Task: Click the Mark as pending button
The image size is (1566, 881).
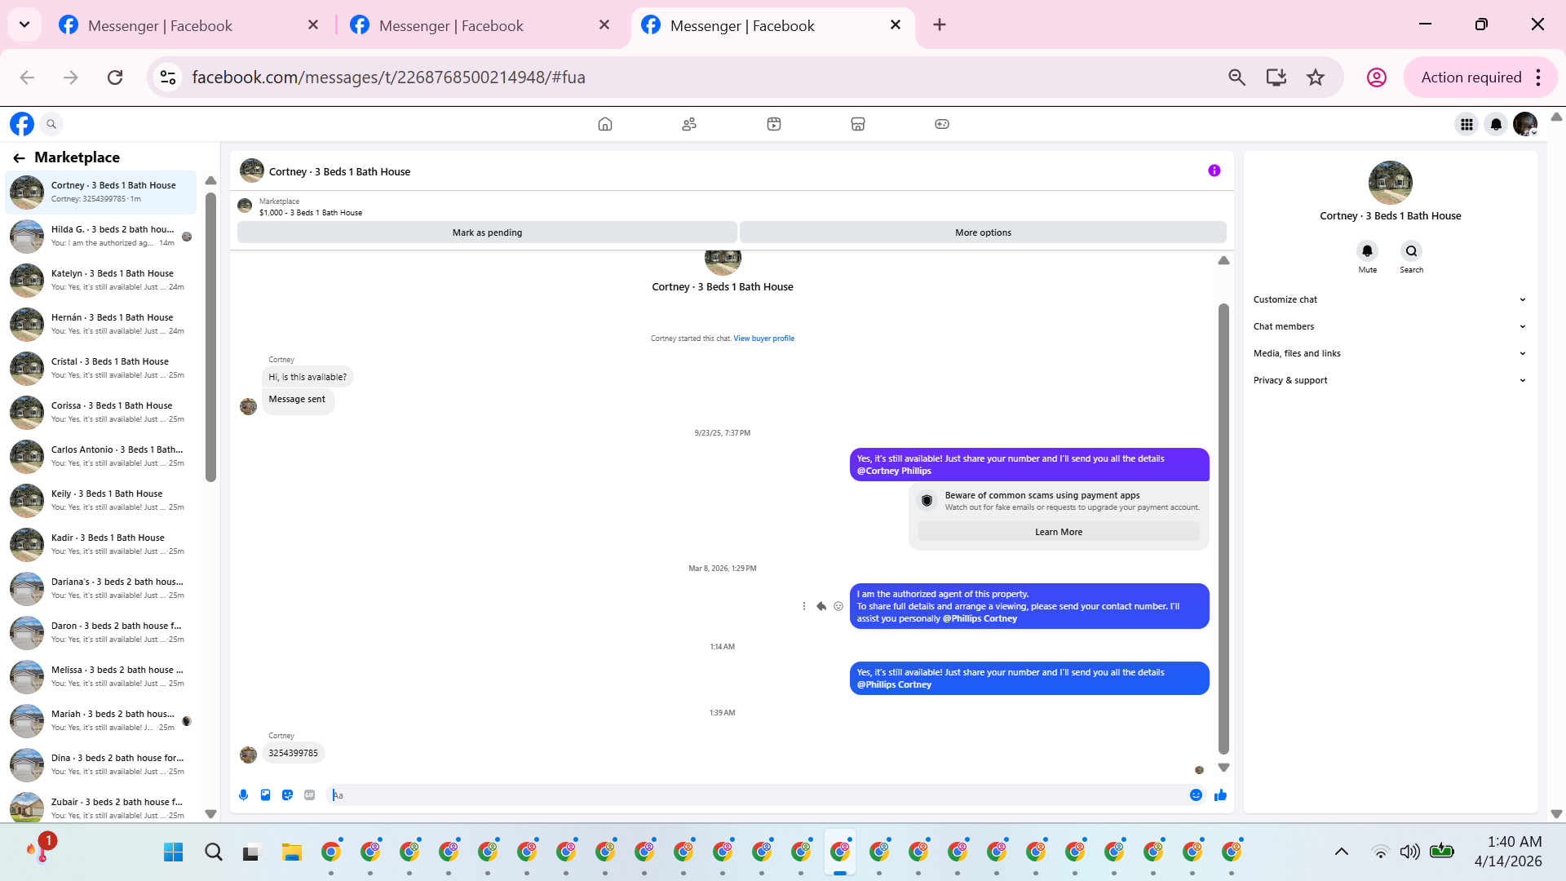Action: click(487, 232)
